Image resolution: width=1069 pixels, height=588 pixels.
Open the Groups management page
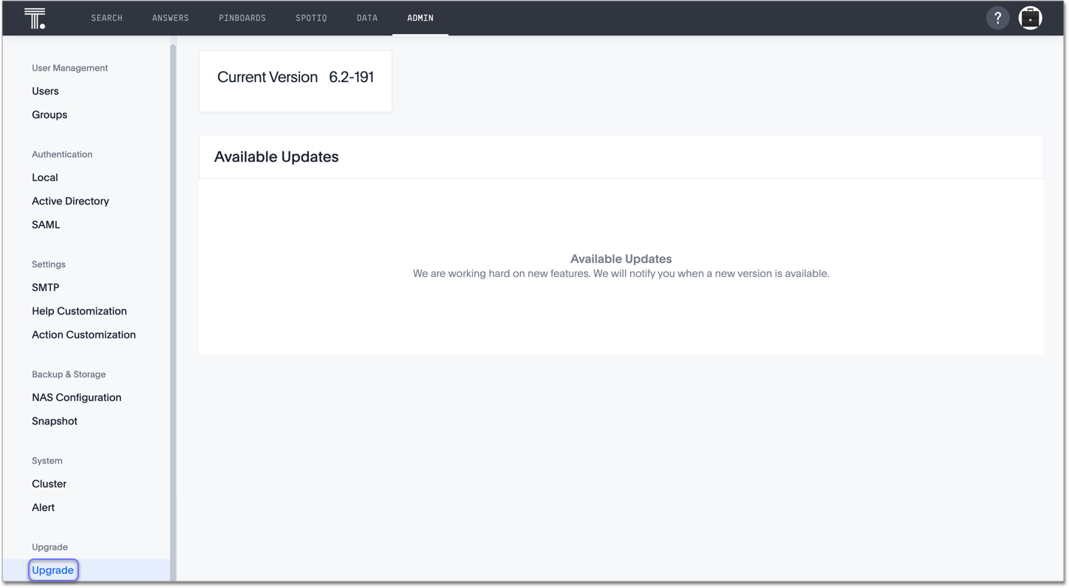(x=49, y=114)
